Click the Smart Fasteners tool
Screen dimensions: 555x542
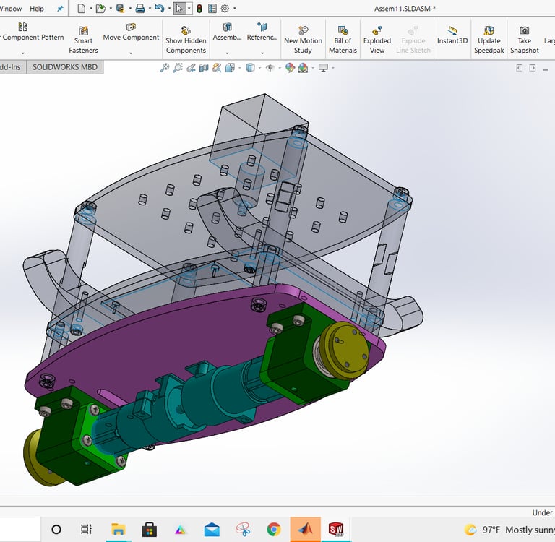tap(83, 40)
